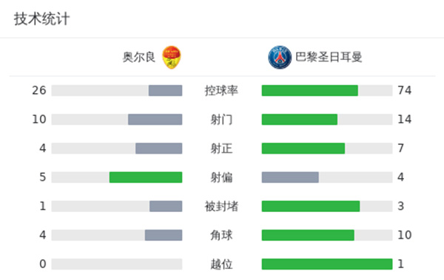Open the 巴黎圣日耳曼 team name link
The width and height of the screenshot is (444, 280).
(329, 57)
